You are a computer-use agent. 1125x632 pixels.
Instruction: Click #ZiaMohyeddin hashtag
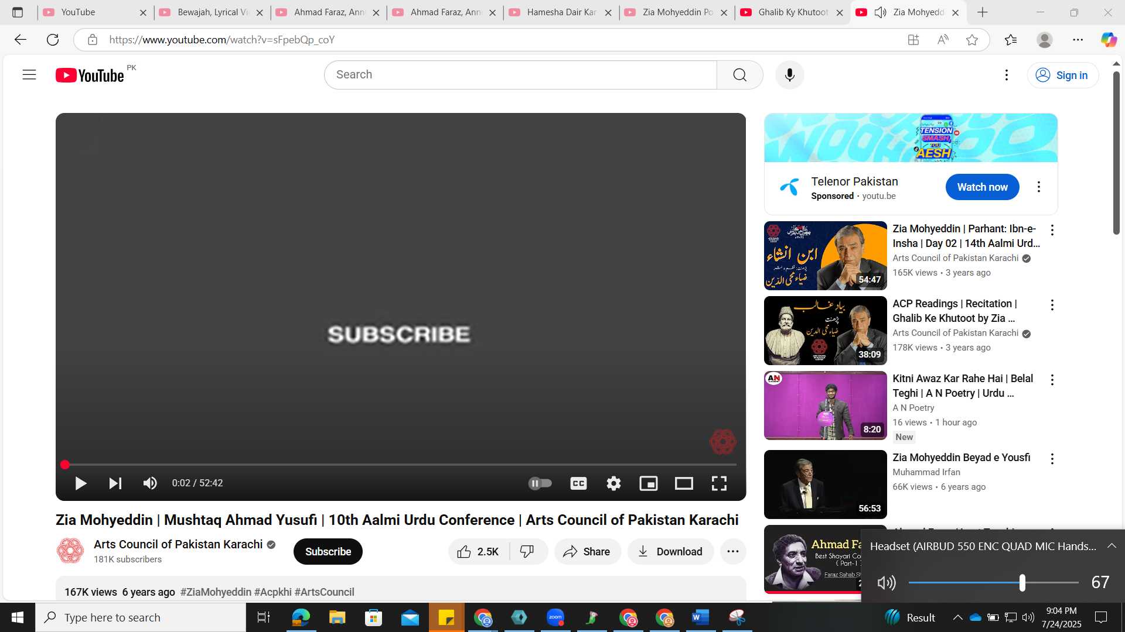(216, 592)
